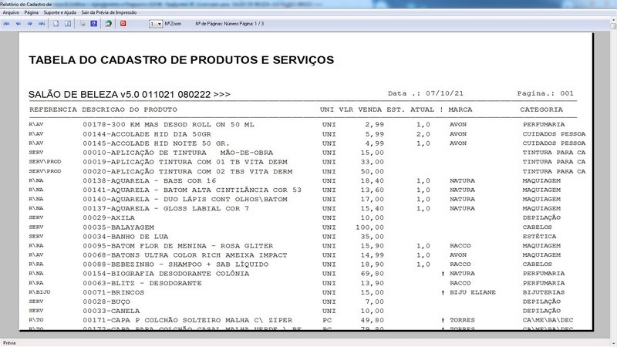Click the price 69,80 for BIOGRAFIA
Viewport: 617px width, 347px height.
click(x=372, y=274)
